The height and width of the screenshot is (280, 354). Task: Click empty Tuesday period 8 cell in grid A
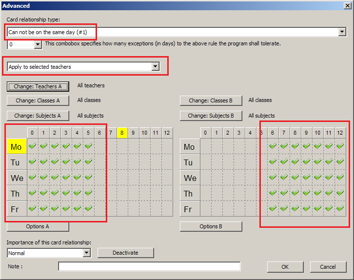[x=122, y=162]
